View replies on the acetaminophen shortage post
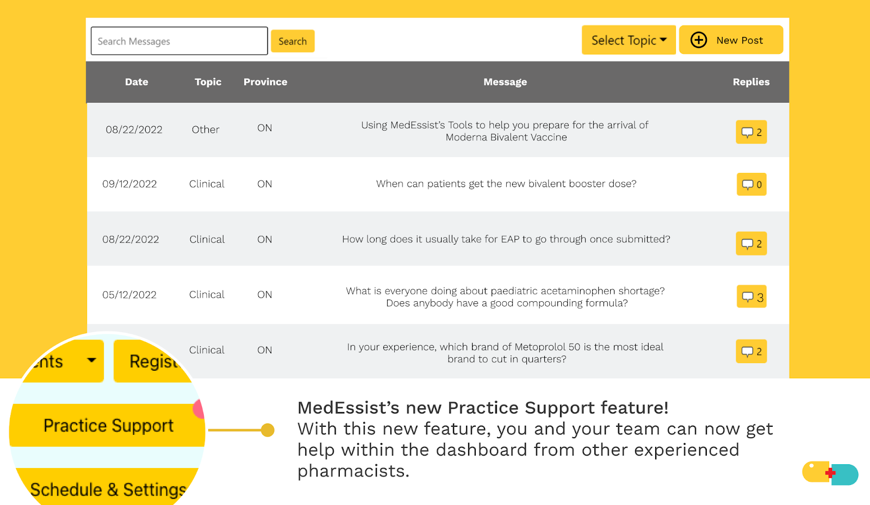Viewport: 870px width, 505px height. 751,297
